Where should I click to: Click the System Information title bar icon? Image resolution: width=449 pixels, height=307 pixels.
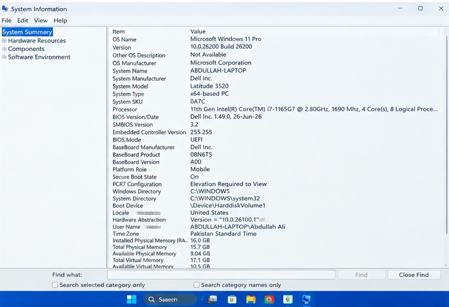pyautogui.click(x=5, y=9)
